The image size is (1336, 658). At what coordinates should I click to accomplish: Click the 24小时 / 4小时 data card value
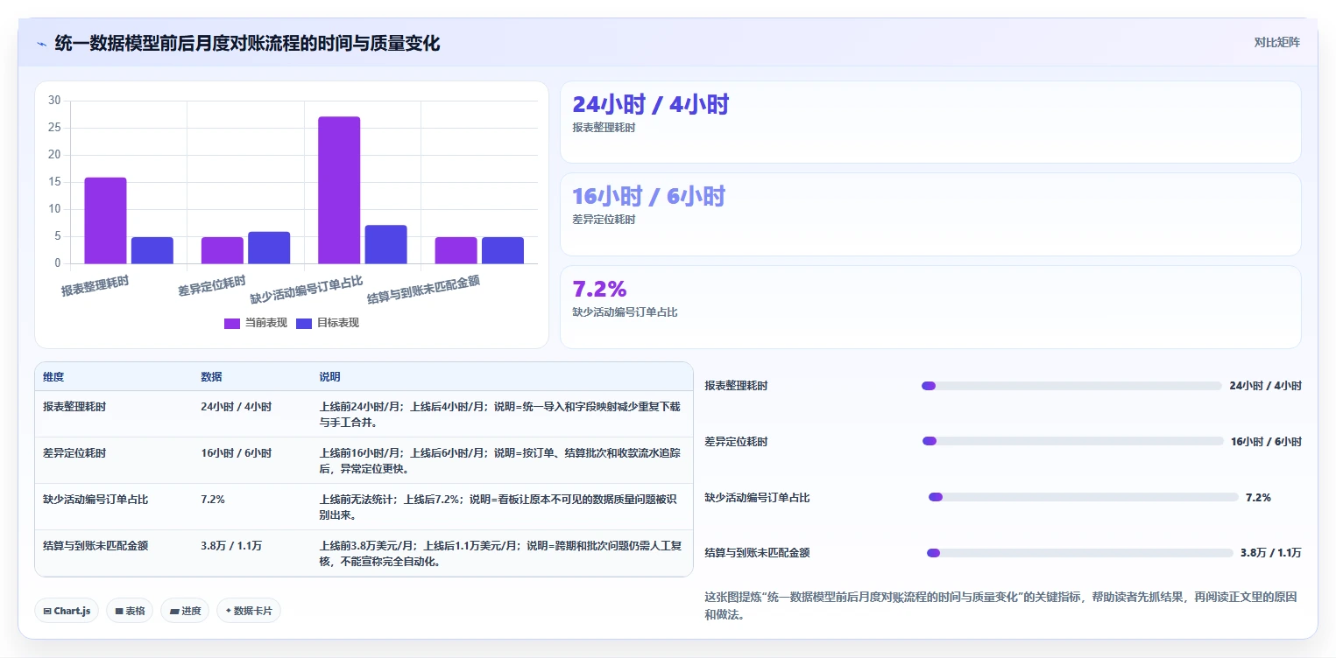[651, 105]
